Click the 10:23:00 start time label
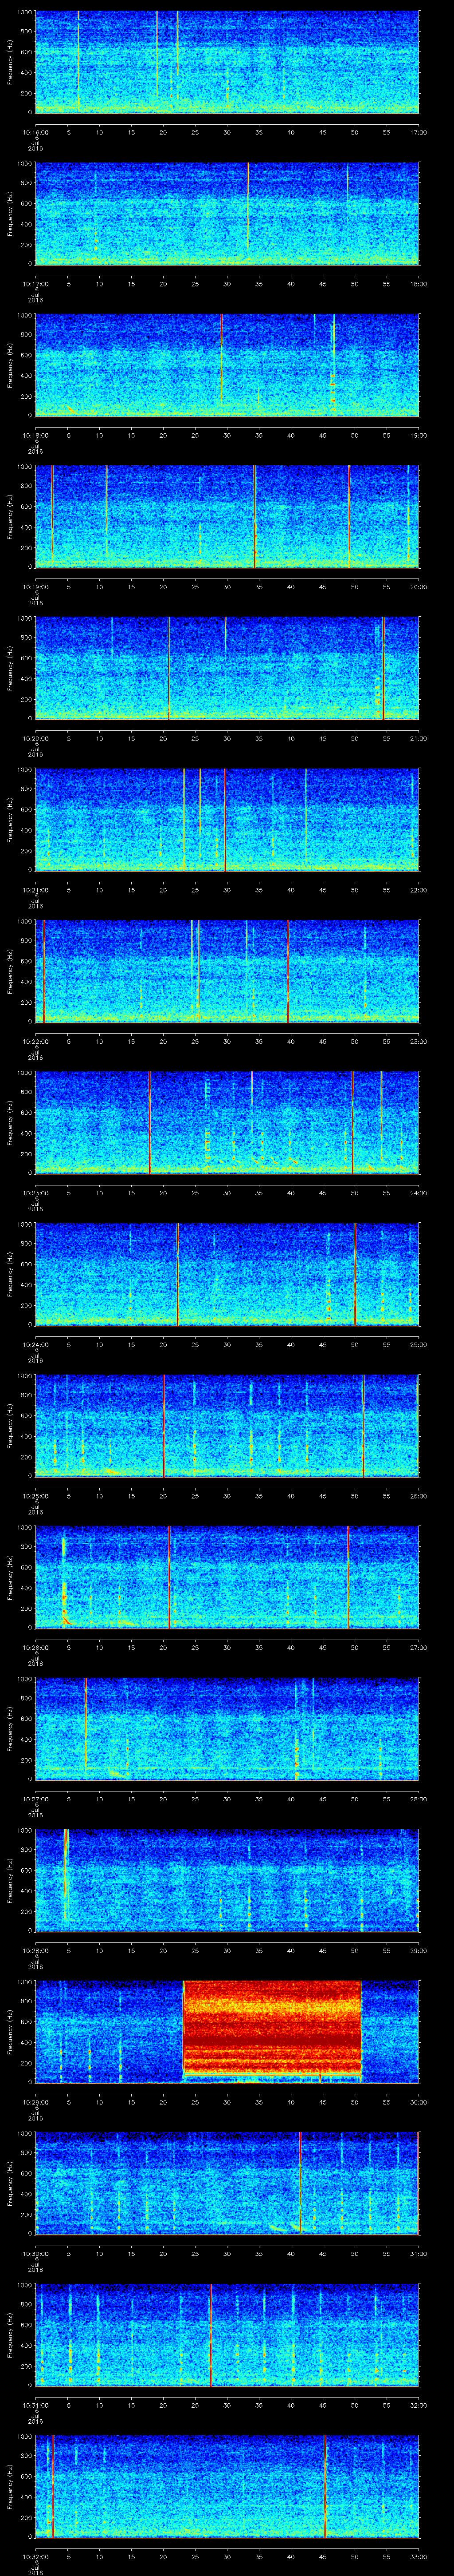The width and height of the screenshot is (454, 2576). (35, 1193)
